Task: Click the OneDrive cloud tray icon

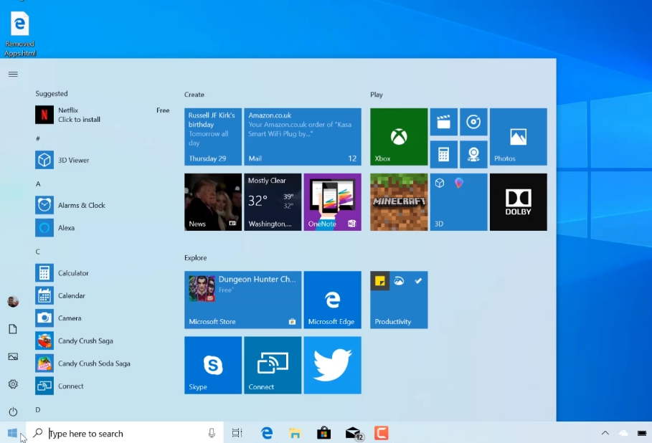Action: (x=623, y=433)
